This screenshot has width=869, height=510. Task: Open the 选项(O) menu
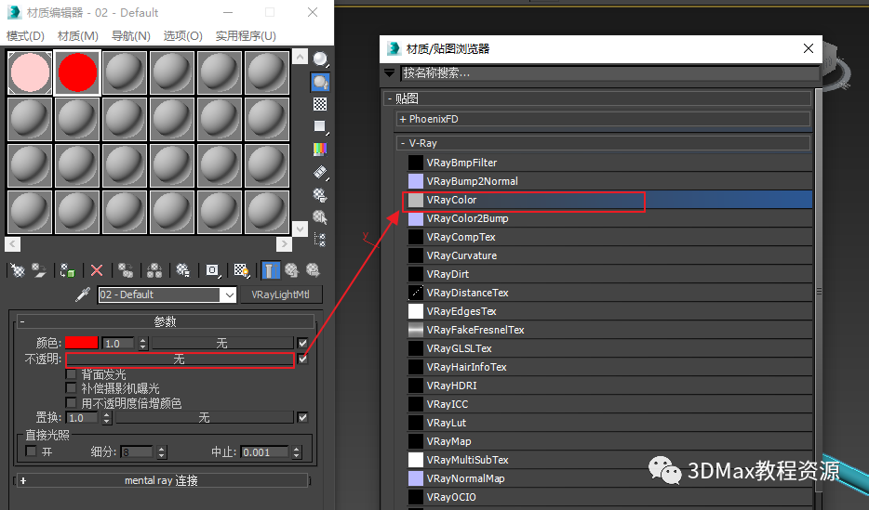[x=183, y=36]
